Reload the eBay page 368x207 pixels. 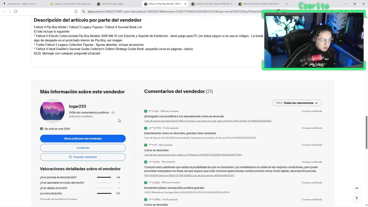click(x=16, y=11)
